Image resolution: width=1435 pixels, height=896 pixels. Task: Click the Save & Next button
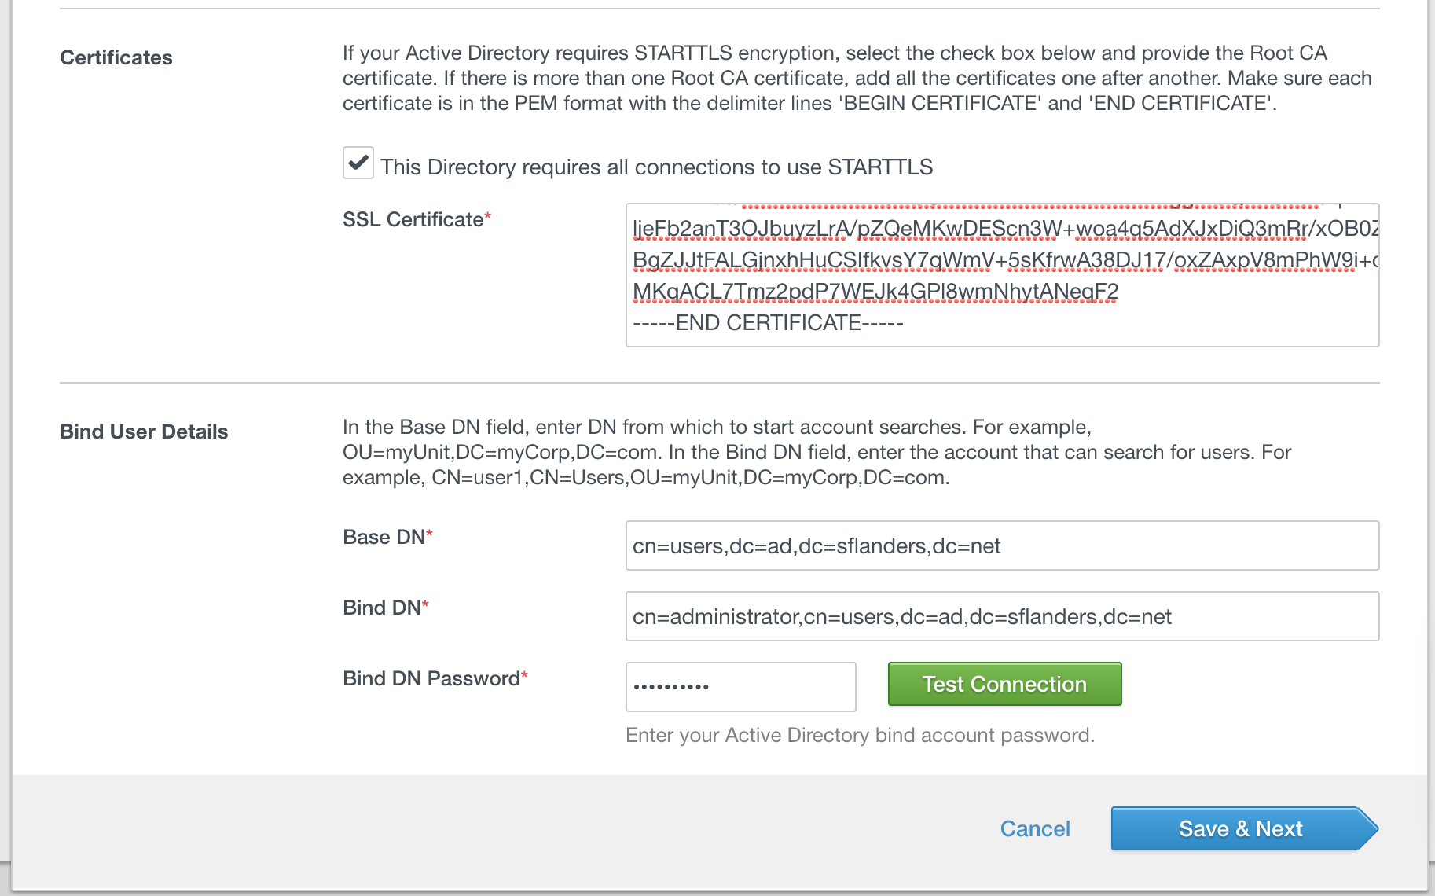pyautogui.click(x=1240, y=828)
